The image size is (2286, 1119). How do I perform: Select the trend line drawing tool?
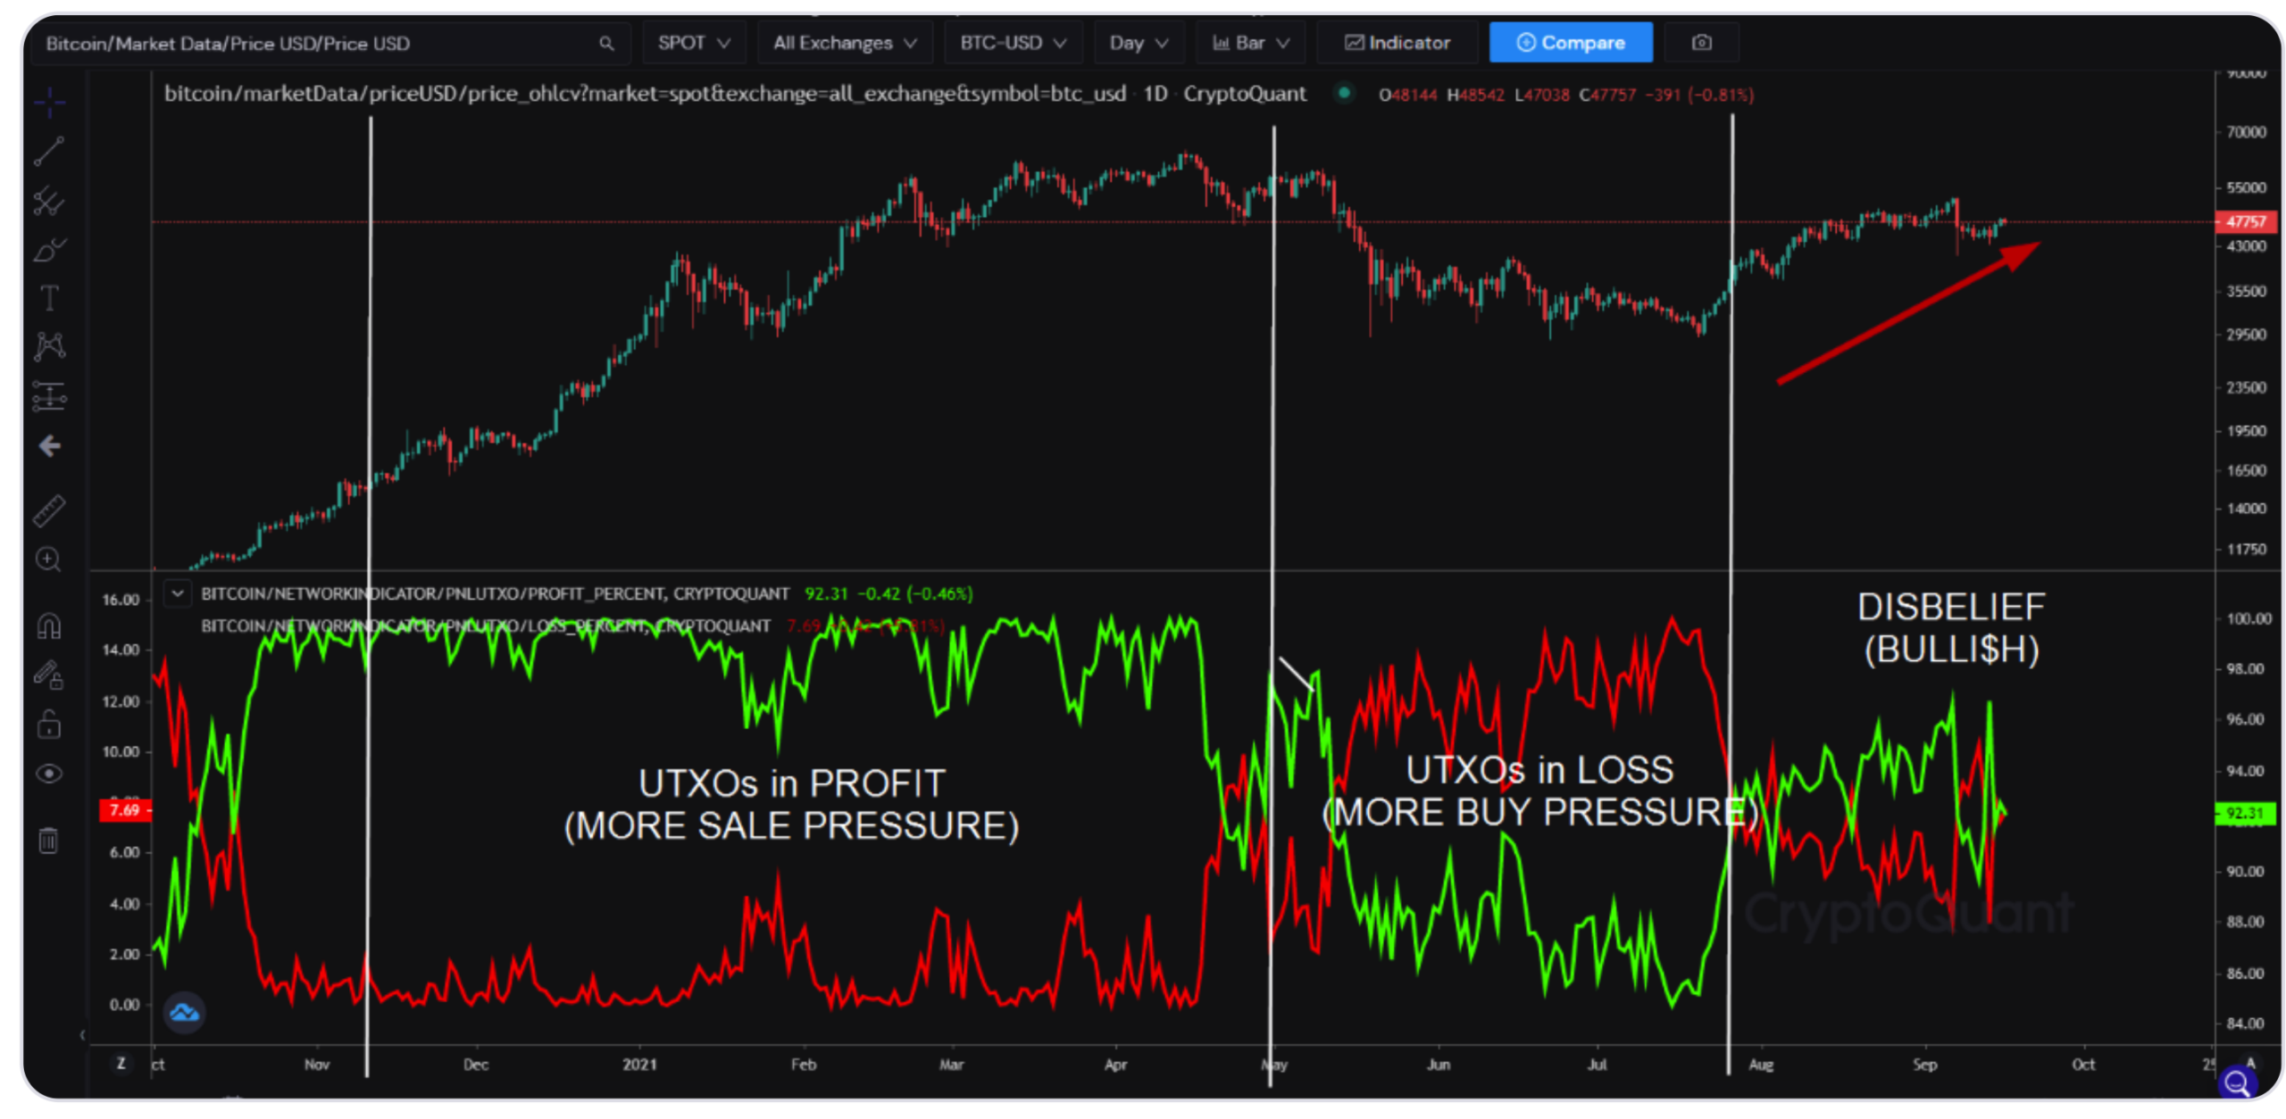point(49,151)
